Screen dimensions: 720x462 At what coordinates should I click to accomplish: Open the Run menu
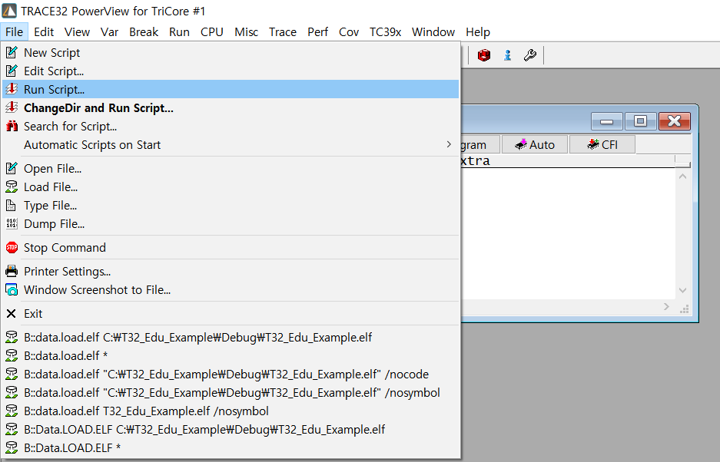click(x=179, y=31)
